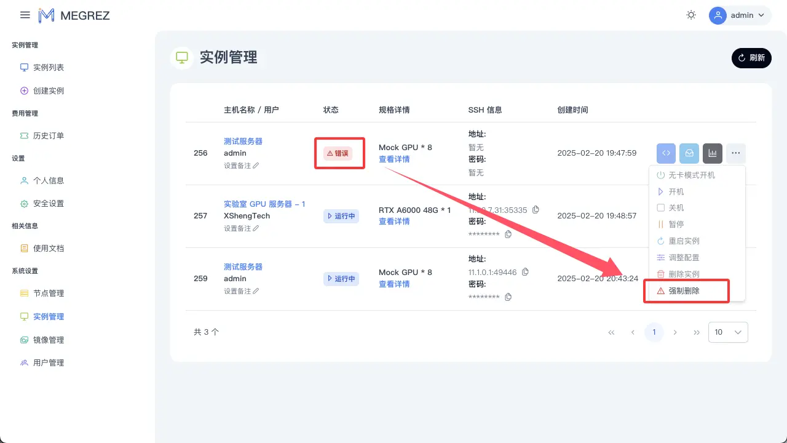Choose 重启实例 from the context menu
Image resolution: width=787 pixels, height=443 pixels.
click(x=682, y=241)
